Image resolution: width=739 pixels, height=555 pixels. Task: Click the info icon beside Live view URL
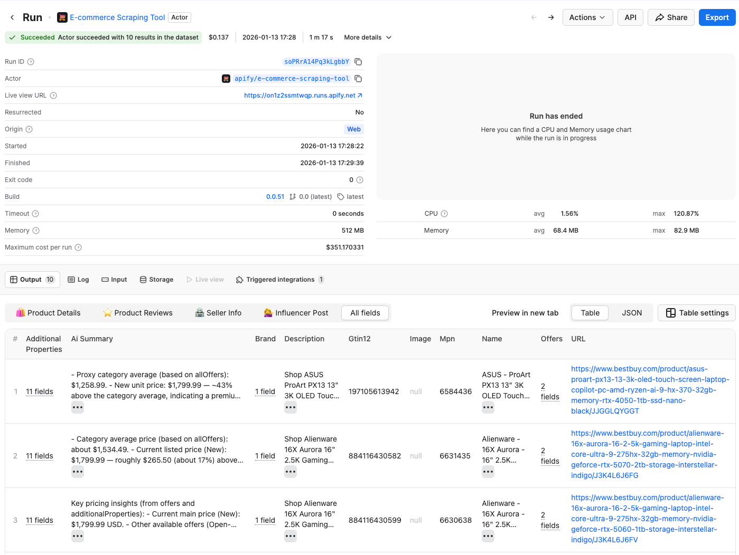53,95
